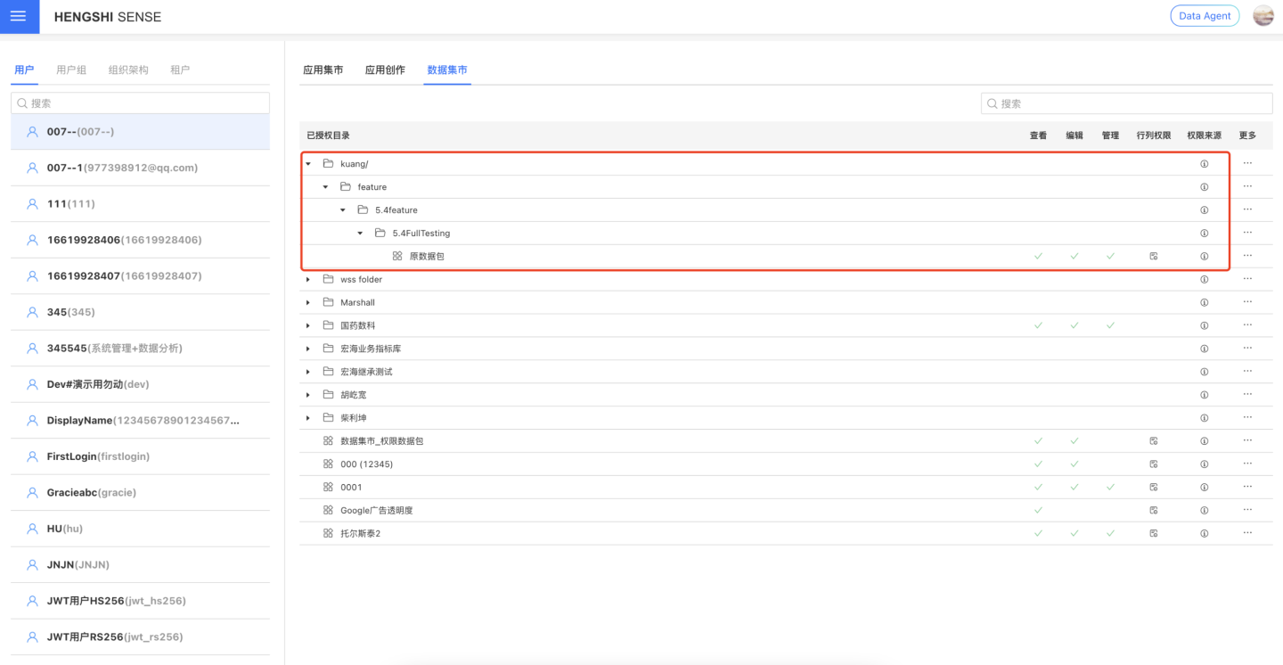
Task: Open row-column permission icon for 原数据包
Action: click(x=1153, y=257)
